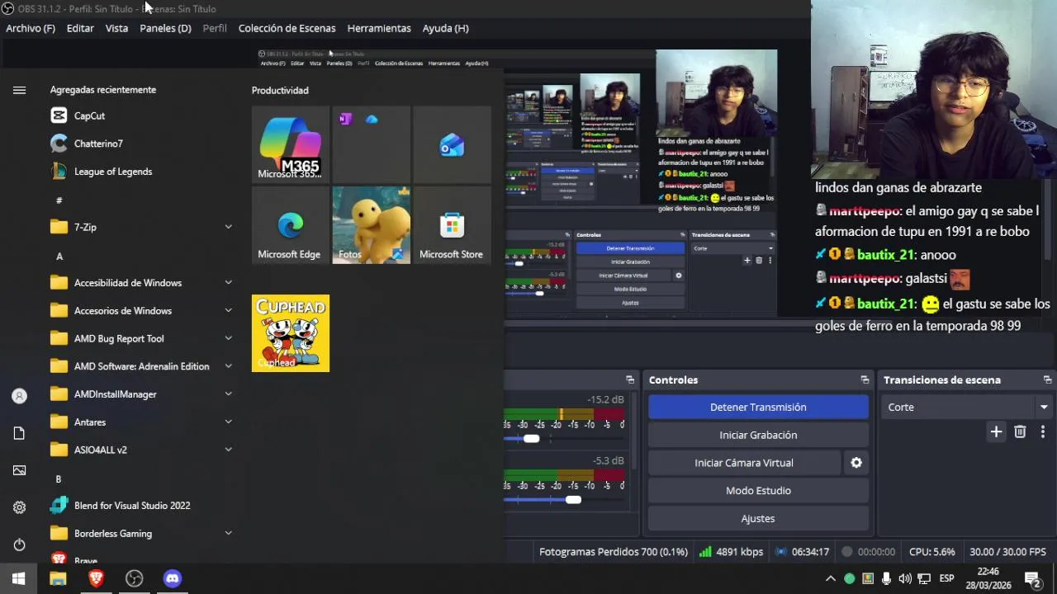Open Settings gear in Start sidebar
The image size is (1057, 594).
tap(19, 507)
